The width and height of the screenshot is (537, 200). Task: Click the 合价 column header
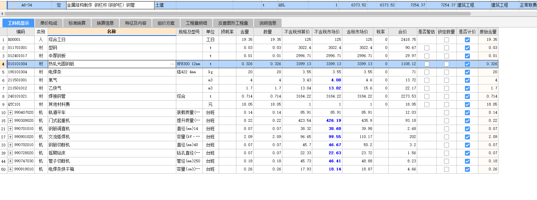point(402,32)
